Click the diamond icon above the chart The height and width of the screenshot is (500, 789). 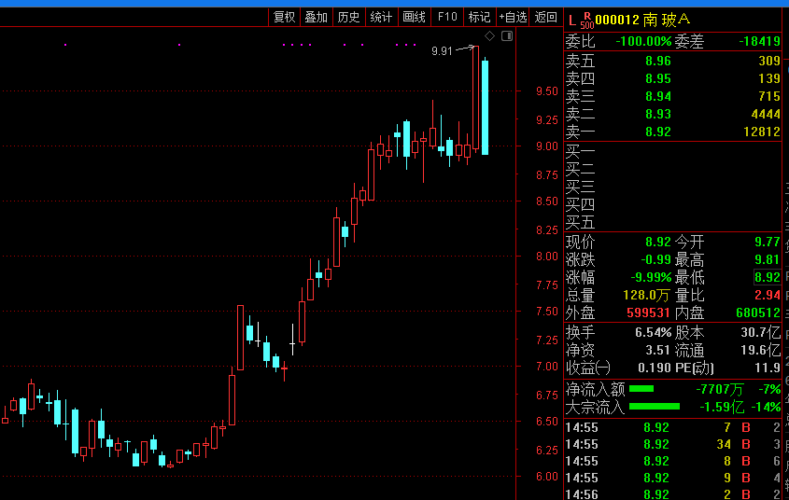tap(489, 36)
